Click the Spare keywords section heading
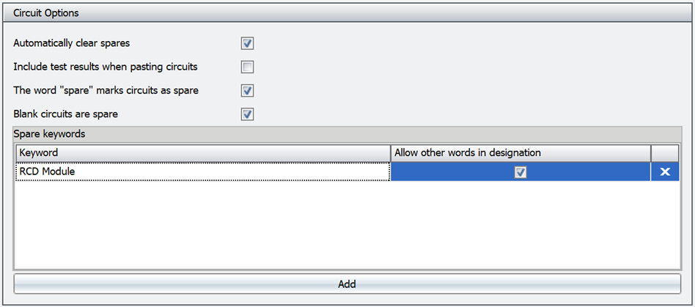 pyautogui.click(x=49, y=135)
